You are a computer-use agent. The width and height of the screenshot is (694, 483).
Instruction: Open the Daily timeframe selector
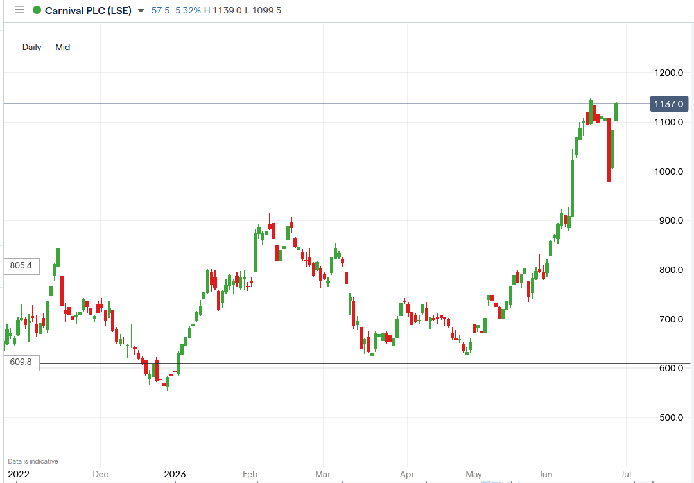pyautogui.click(x=31, y=47)
